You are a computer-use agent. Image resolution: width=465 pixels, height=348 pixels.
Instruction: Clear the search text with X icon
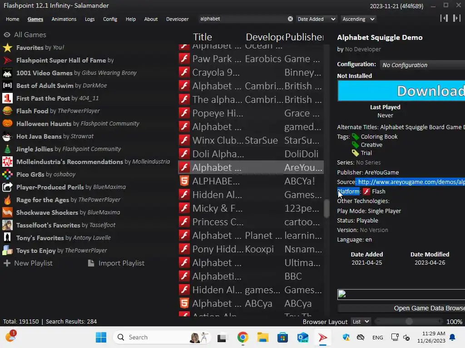point(290,19)
